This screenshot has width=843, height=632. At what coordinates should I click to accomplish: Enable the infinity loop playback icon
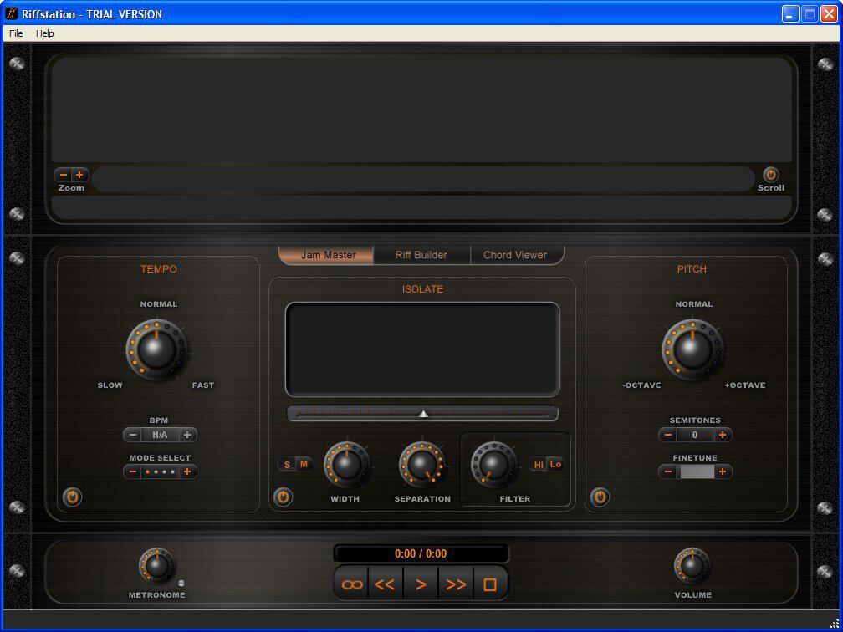(x=350, y=583)
